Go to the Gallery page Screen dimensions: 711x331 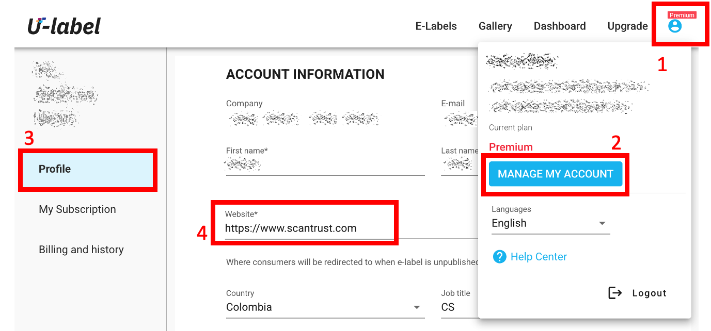[495, 26]
